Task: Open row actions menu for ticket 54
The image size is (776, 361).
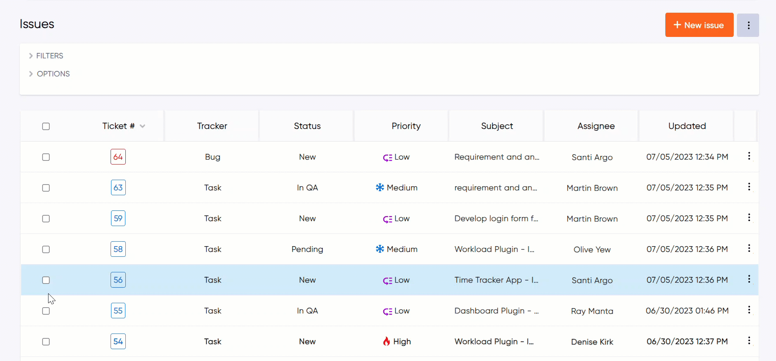Action: [749, 341]
